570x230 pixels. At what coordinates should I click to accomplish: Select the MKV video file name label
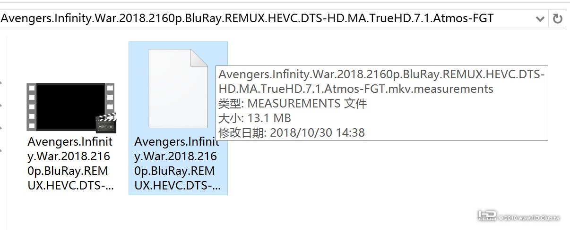(x=70, y=163)
